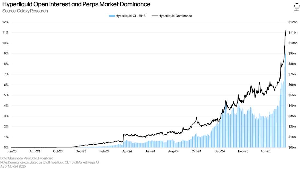Viewport: 301px width, 169px height.
Task: Click the Jun-23 x-axis label
Action: [11, 151]
